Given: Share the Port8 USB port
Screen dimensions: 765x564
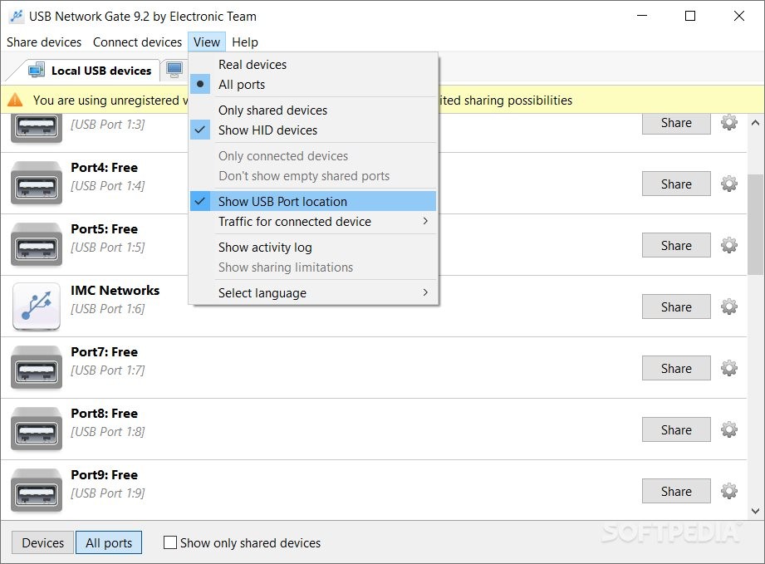Looking at the screenshot, I should (676, 429).
